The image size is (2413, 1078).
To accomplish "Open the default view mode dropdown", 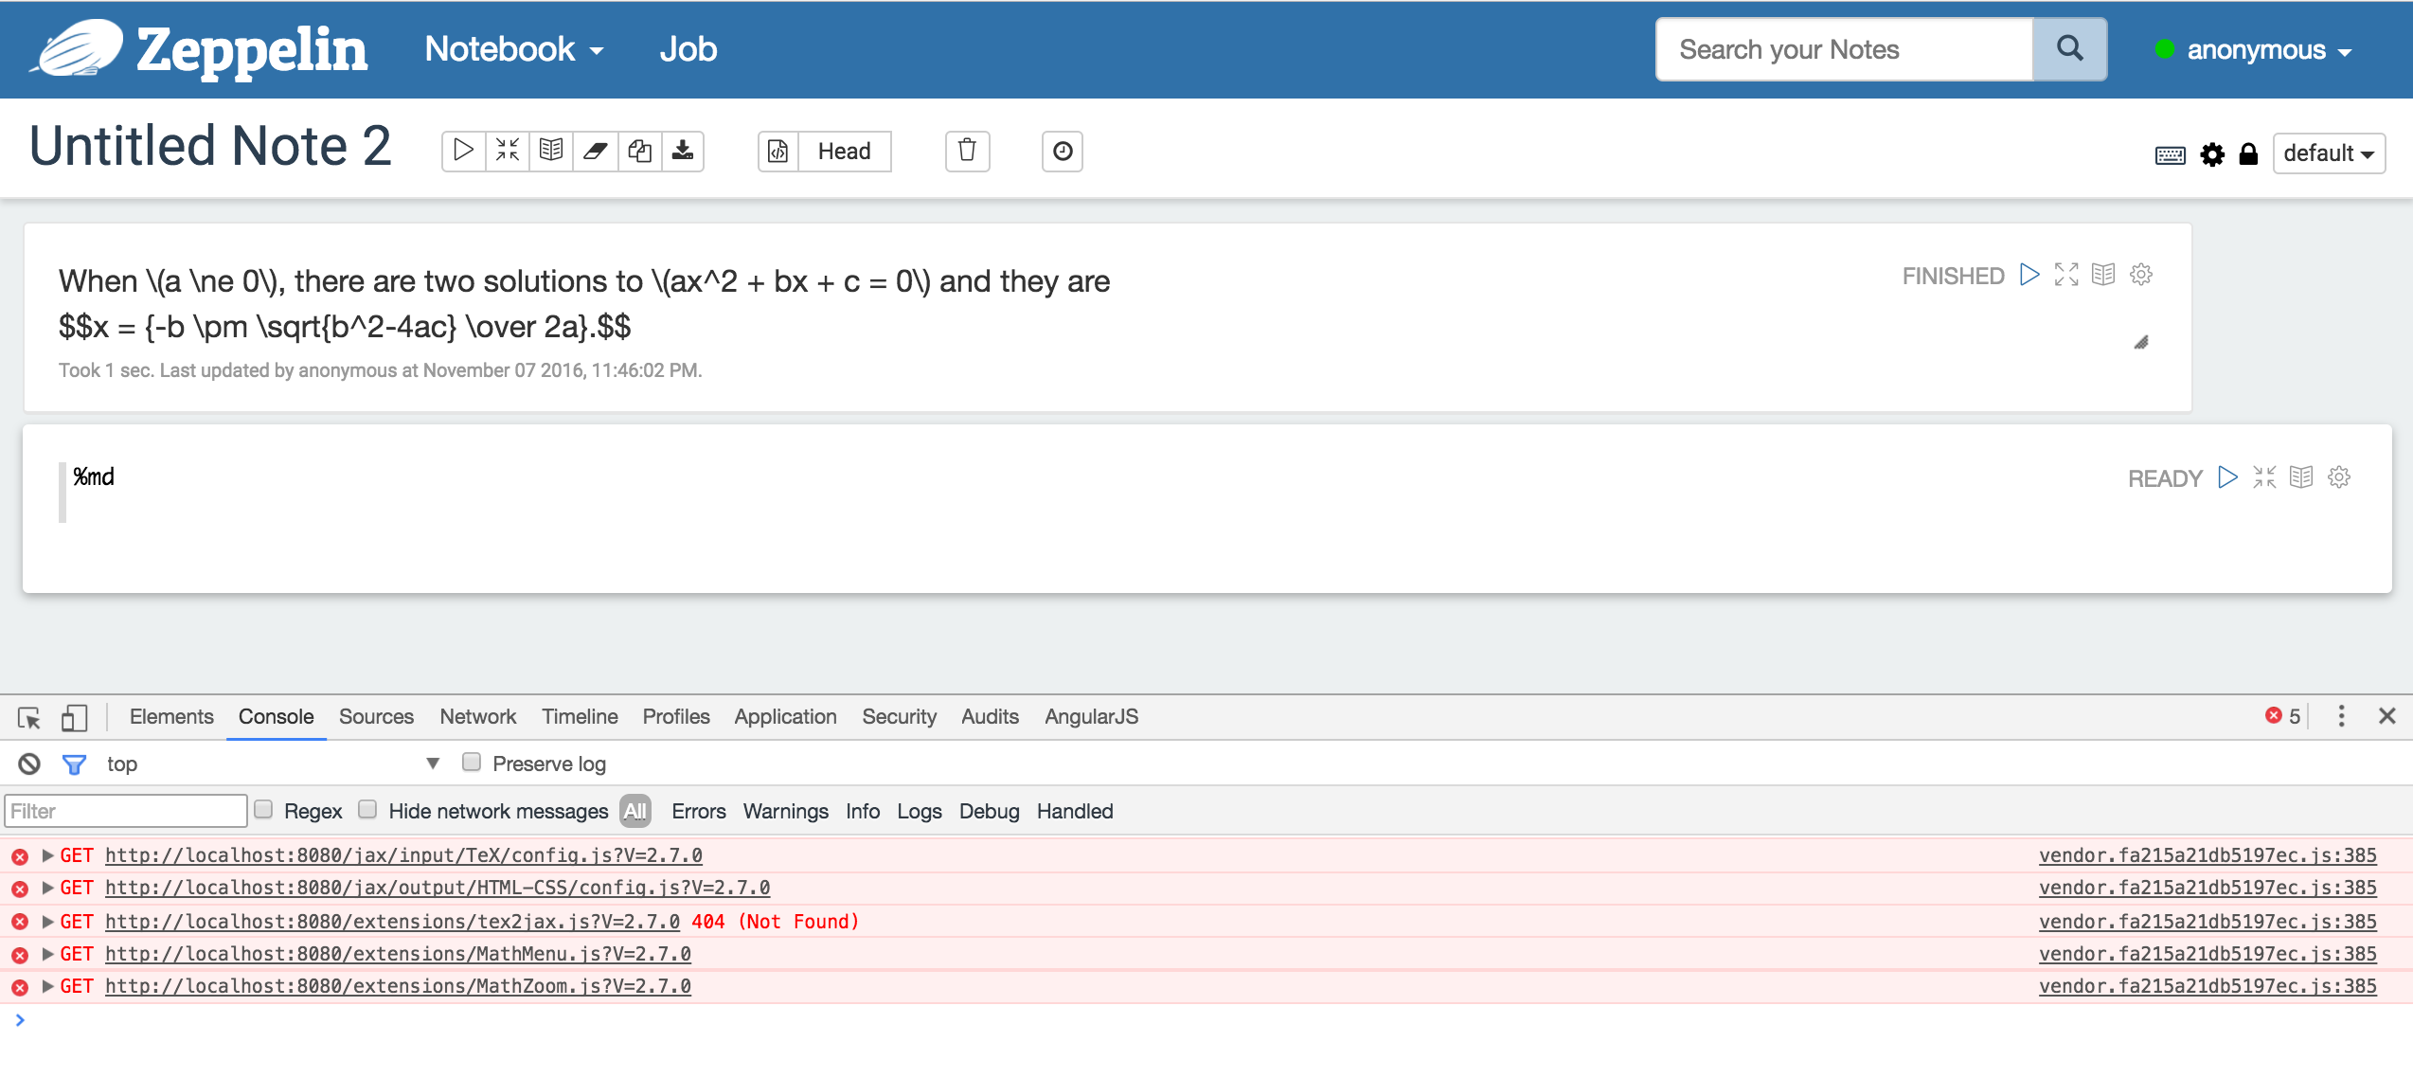I will (x=2328, y=153).
